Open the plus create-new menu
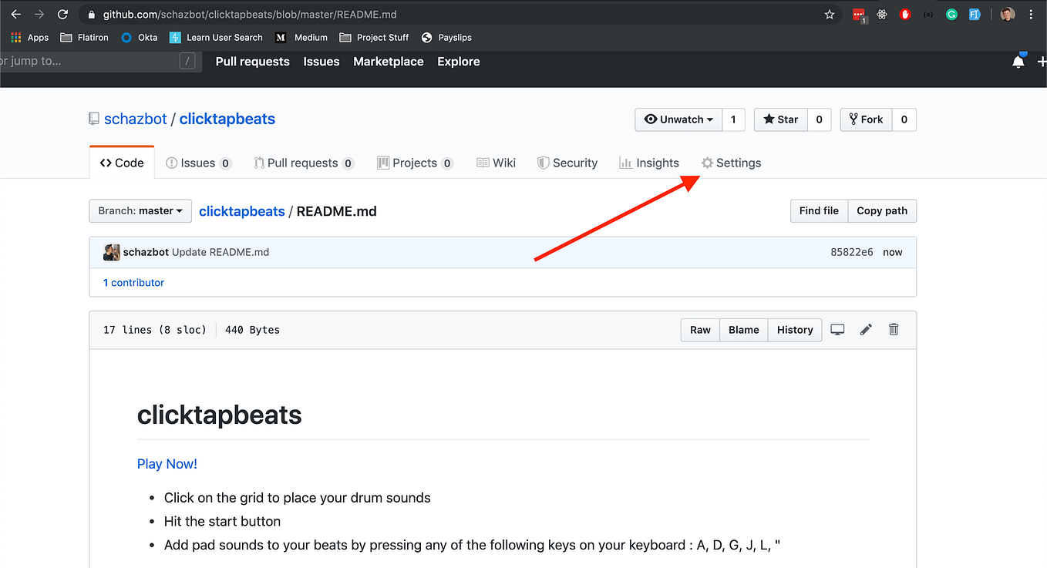This screenshot has width=1047, height=568. tap(1042, 62)
